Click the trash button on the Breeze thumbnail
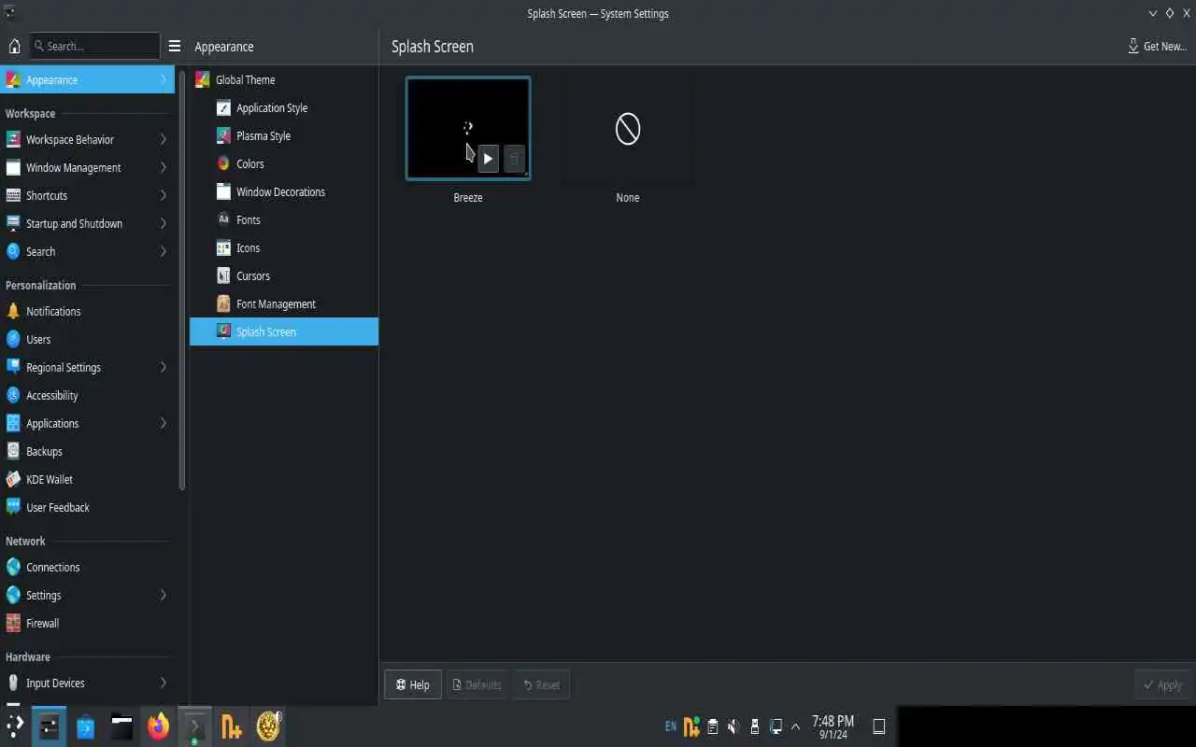The width and height of the screenshot is (1196, 747). click(x=514, y=159)
